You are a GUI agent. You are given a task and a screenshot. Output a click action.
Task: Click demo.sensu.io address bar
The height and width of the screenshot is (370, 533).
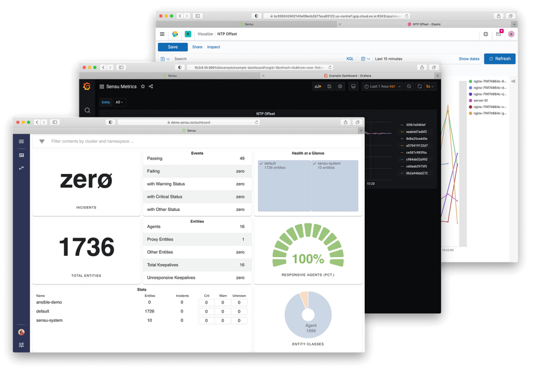pyautogui.click(x=189, y=122)
